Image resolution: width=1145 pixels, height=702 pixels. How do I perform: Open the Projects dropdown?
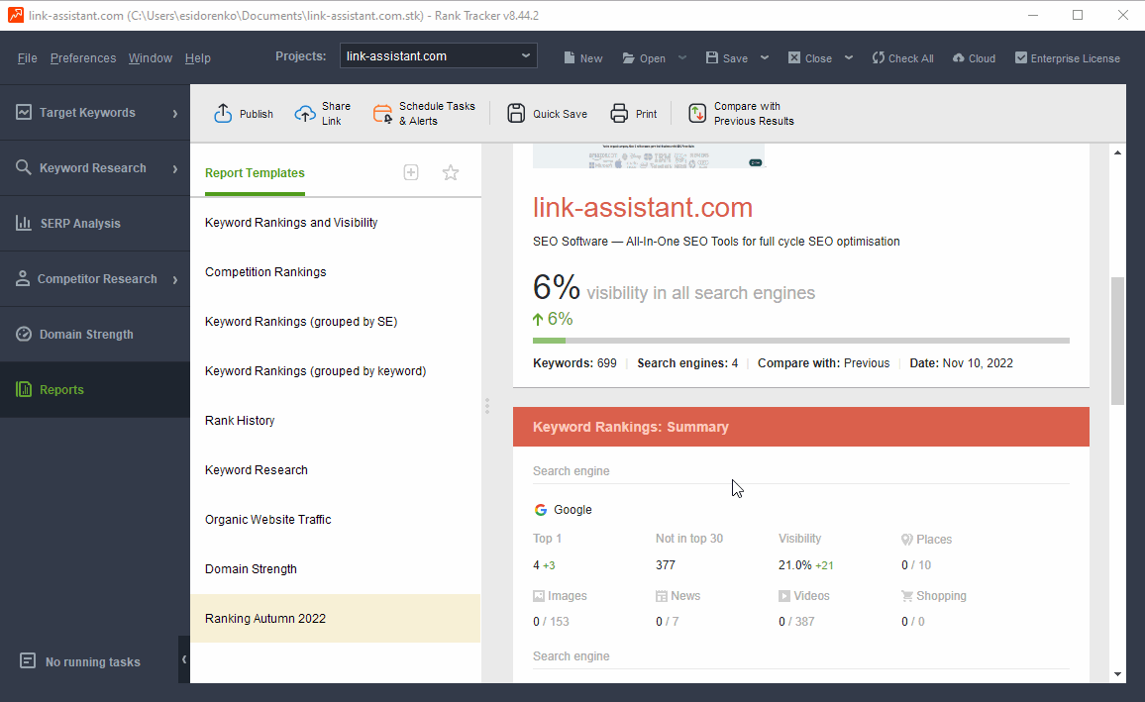coord(438,55)
